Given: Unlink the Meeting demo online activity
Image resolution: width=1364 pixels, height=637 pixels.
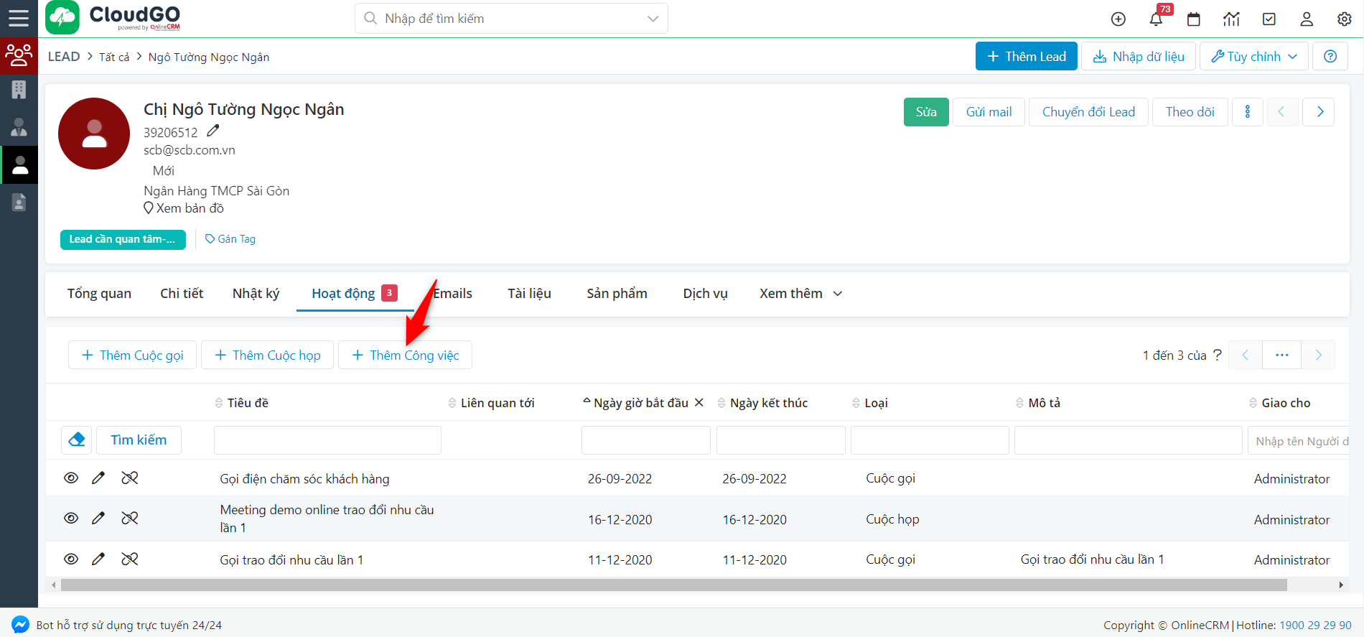Looking at the screenshot, I should pyautogui.click(x=130, y=518).
